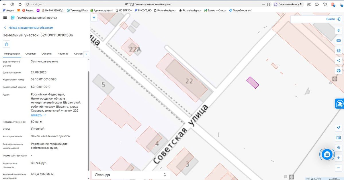Viewport: 344px width, 180px height.
Task: Open the Объекты tab
Action: pos(47,54)
